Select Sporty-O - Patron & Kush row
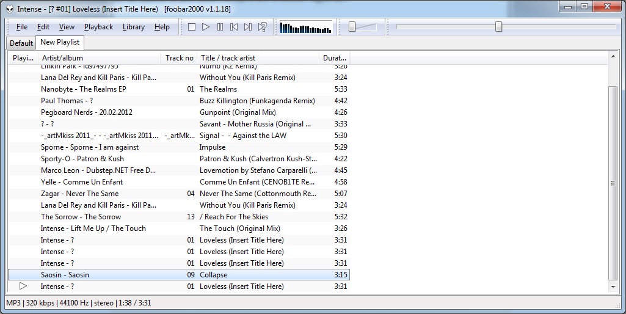The width and height of the screenshot is (626, 314). [179, 159]
